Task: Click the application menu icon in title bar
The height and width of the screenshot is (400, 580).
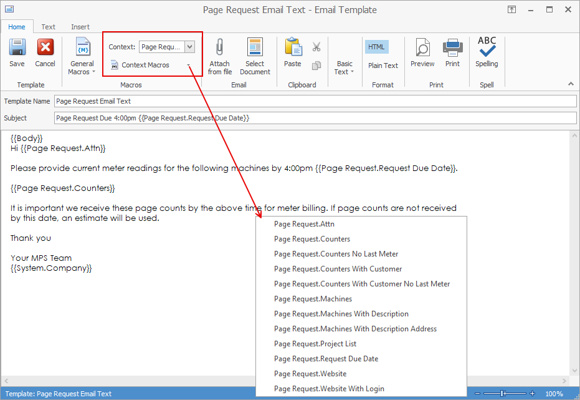Action: click(9, 9)
